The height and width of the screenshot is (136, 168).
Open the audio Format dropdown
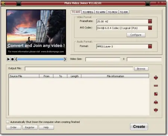(x=150, y=46)
